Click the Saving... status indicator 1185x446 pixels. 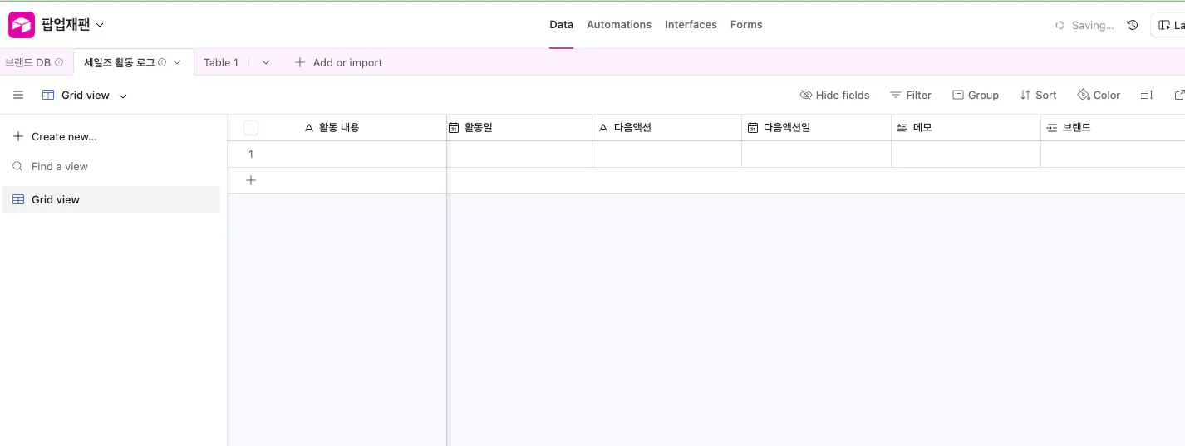(x=1084, y=25)
